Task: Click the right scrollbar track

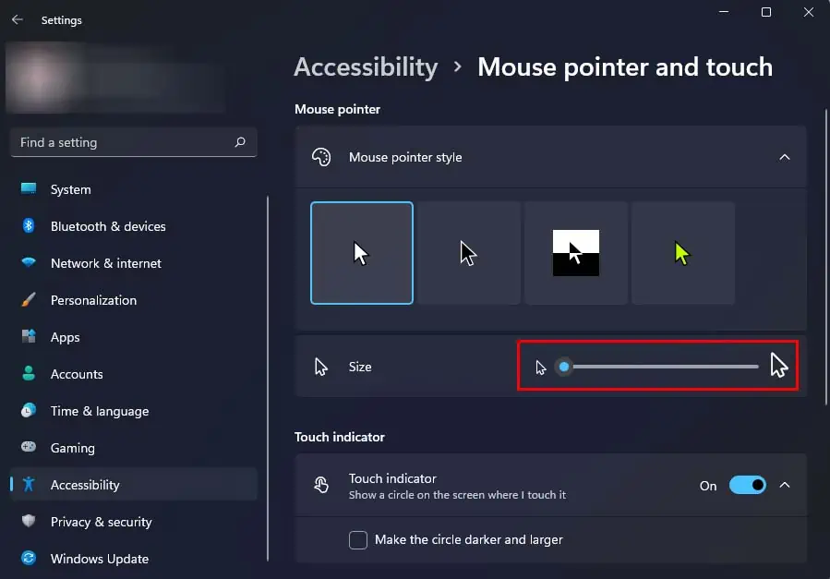Action: [x=824, y=277]
